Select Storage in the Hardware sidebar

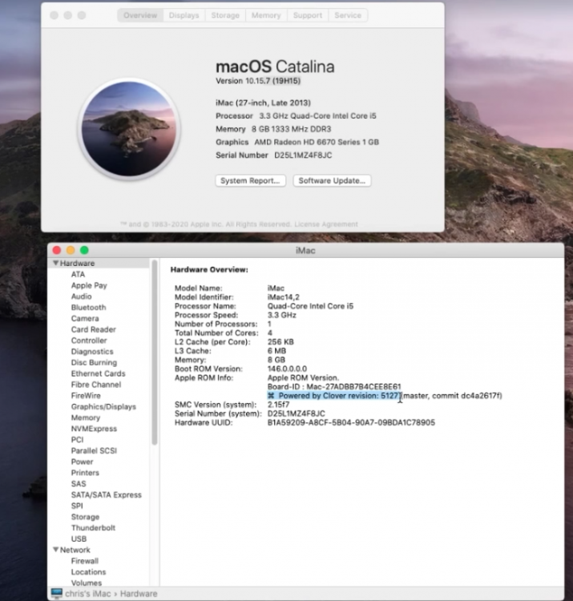click(x=85, y=517)
